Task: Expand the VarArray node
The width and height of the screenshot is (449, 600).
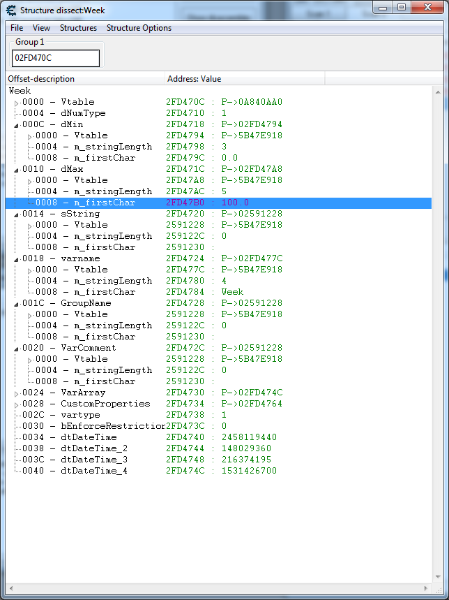Action: 16,393
